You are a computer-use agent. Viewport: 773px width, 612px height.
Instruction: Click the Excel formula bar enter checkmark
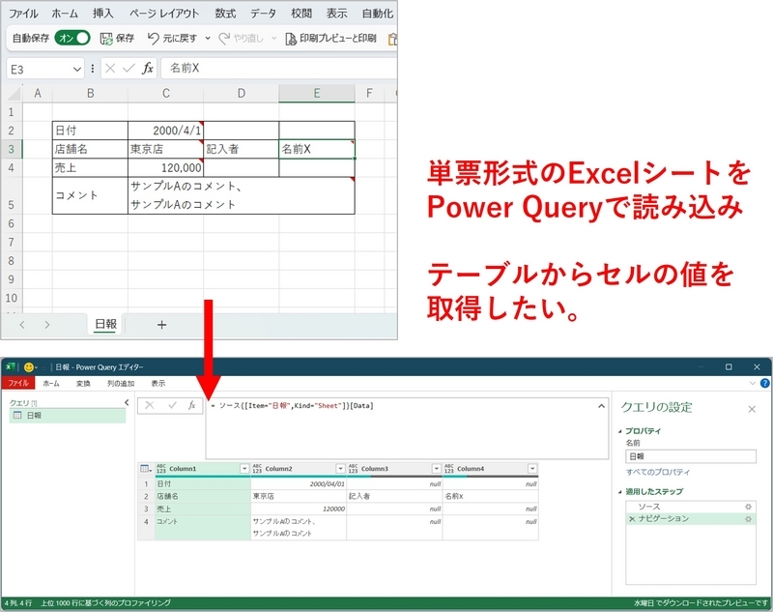(x=129, y=68)
